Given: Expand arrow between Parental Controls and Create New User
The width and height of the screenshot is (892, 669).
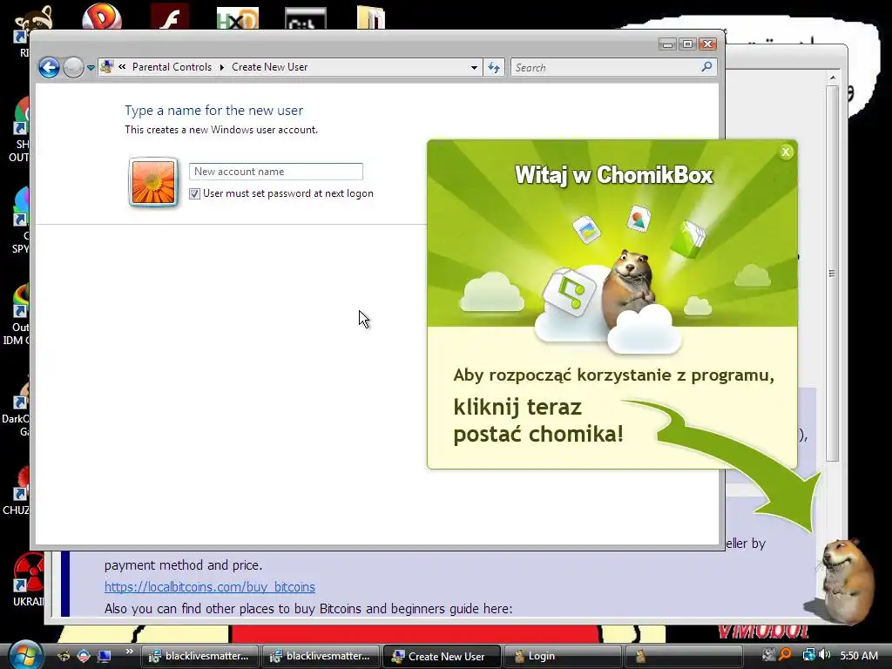Looking at the screenshot, I should coord(222,67).
